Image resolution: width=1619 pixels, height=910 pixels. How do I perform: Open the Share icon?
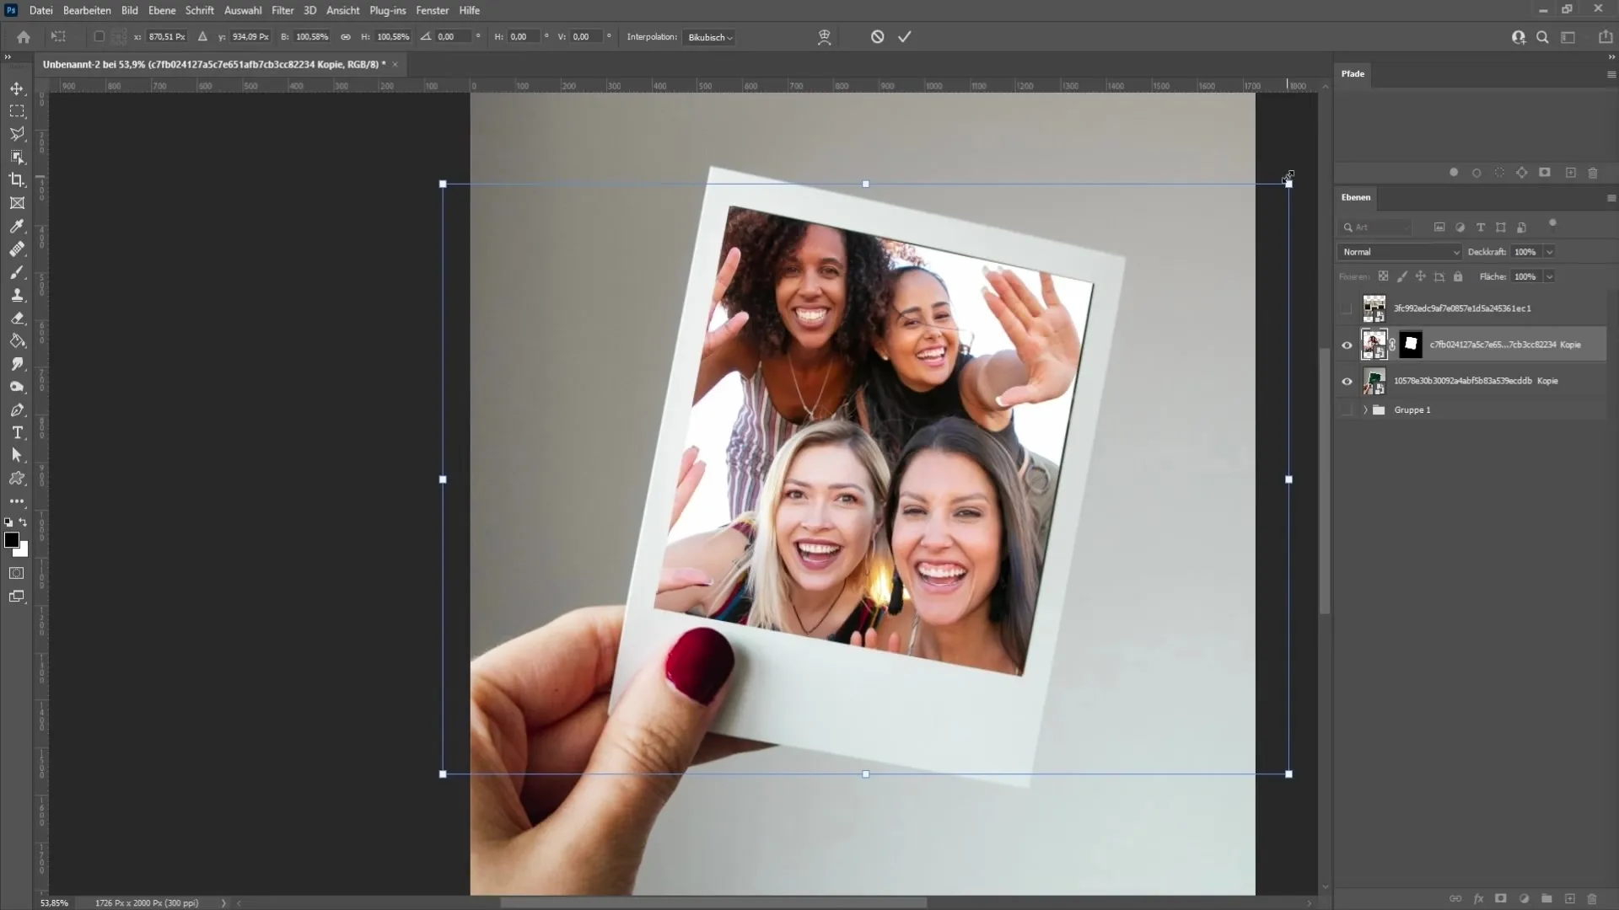1606,37
